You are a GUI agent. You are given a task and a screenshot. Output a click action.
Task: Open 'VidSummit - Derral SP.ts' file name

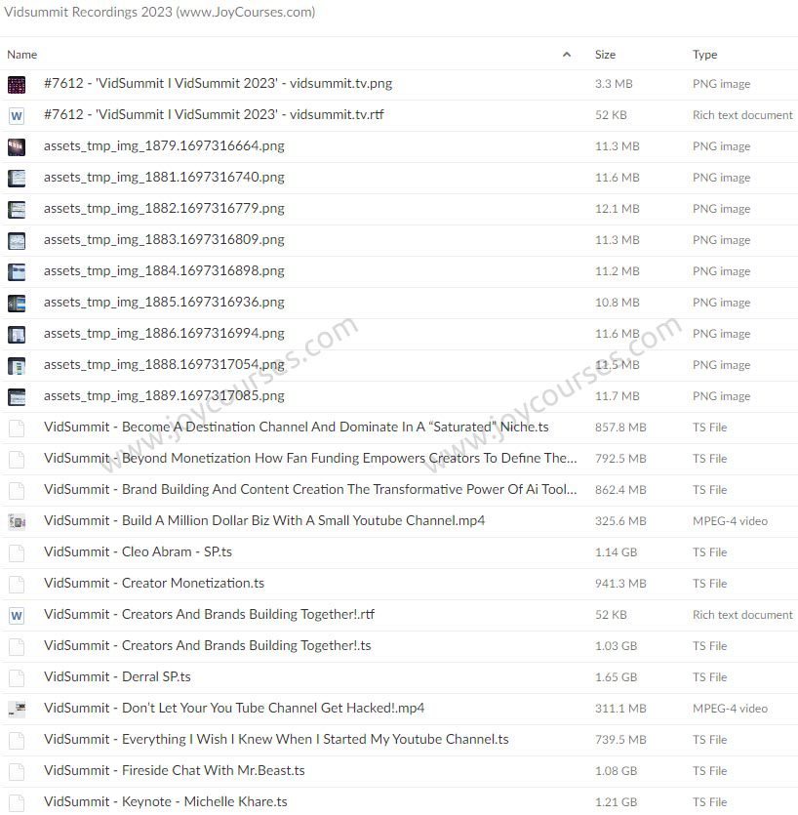click(x=117, y=676)
